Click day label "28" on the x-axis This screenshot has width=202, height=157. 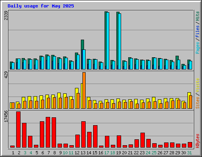tap(172, 153)
